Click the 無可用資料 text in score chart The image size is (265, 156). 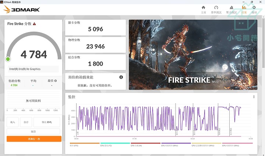click(x=33, y=101)
